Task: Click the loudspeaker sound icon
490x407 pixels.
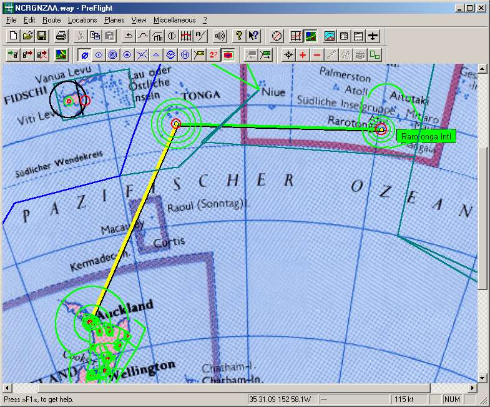Action: 220,36
